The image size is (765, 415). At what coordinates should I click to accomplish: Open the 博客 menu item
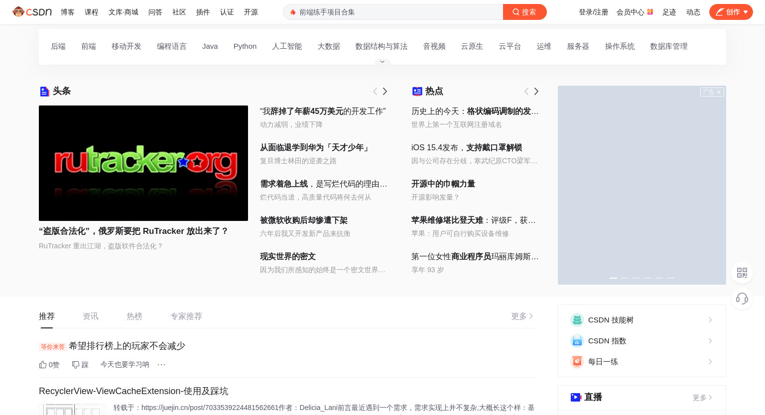pos(68,12)
